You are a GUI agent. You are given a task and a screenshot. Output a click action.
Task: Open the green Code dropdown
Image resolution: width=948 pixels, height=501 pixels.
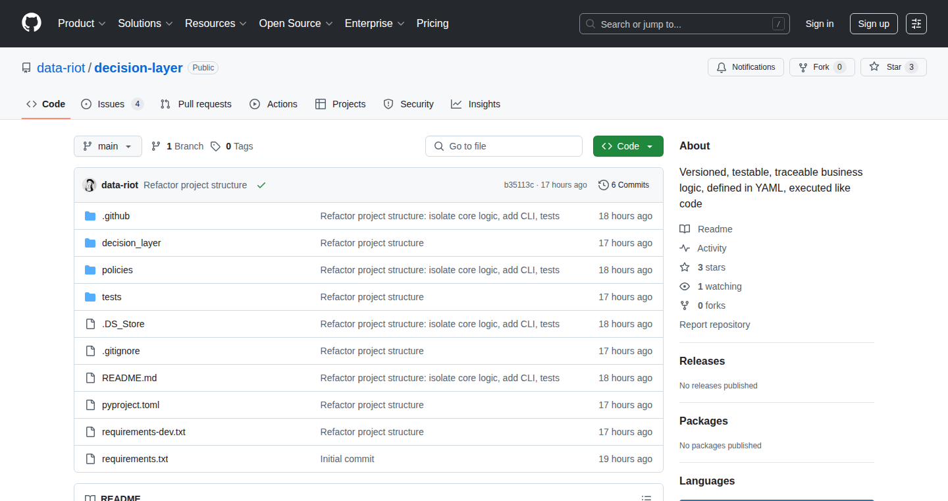[x=628, y=146]
